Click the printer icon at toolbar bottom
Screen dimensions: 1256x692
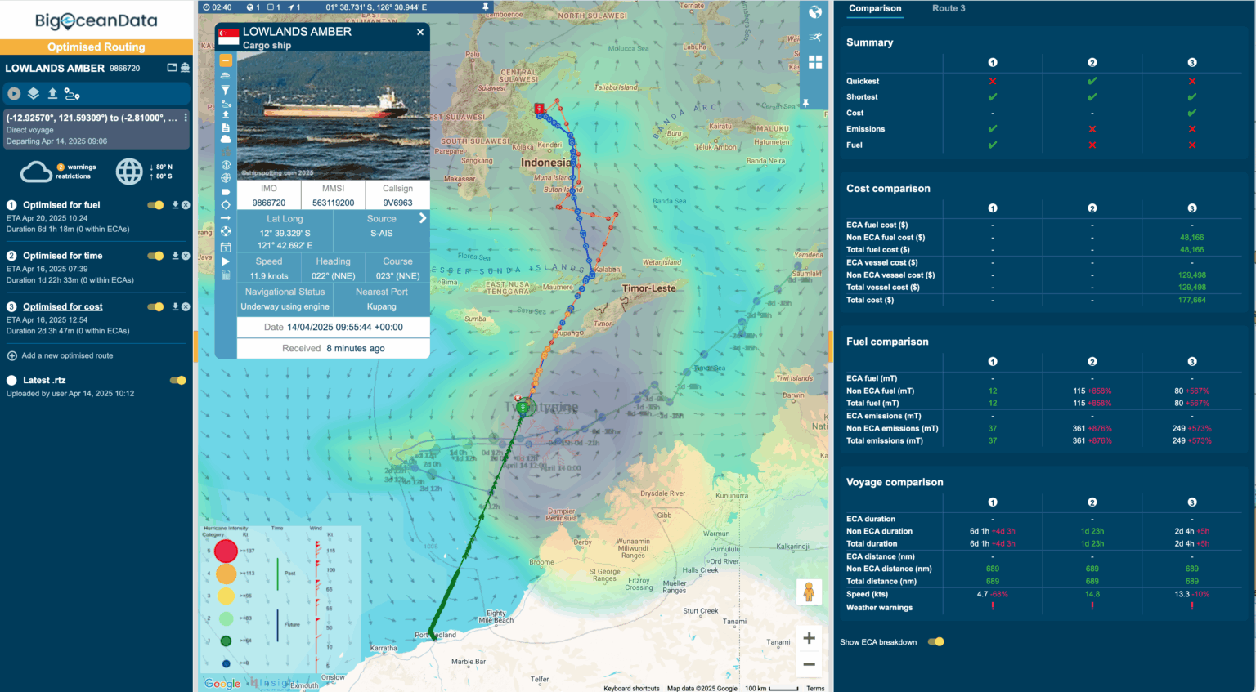click(227, 275)
